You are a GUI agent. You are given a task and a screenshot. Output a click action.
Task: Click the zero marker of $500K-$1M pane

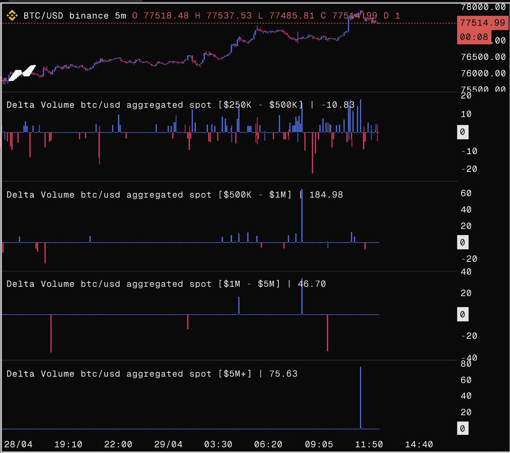(462, 243)
